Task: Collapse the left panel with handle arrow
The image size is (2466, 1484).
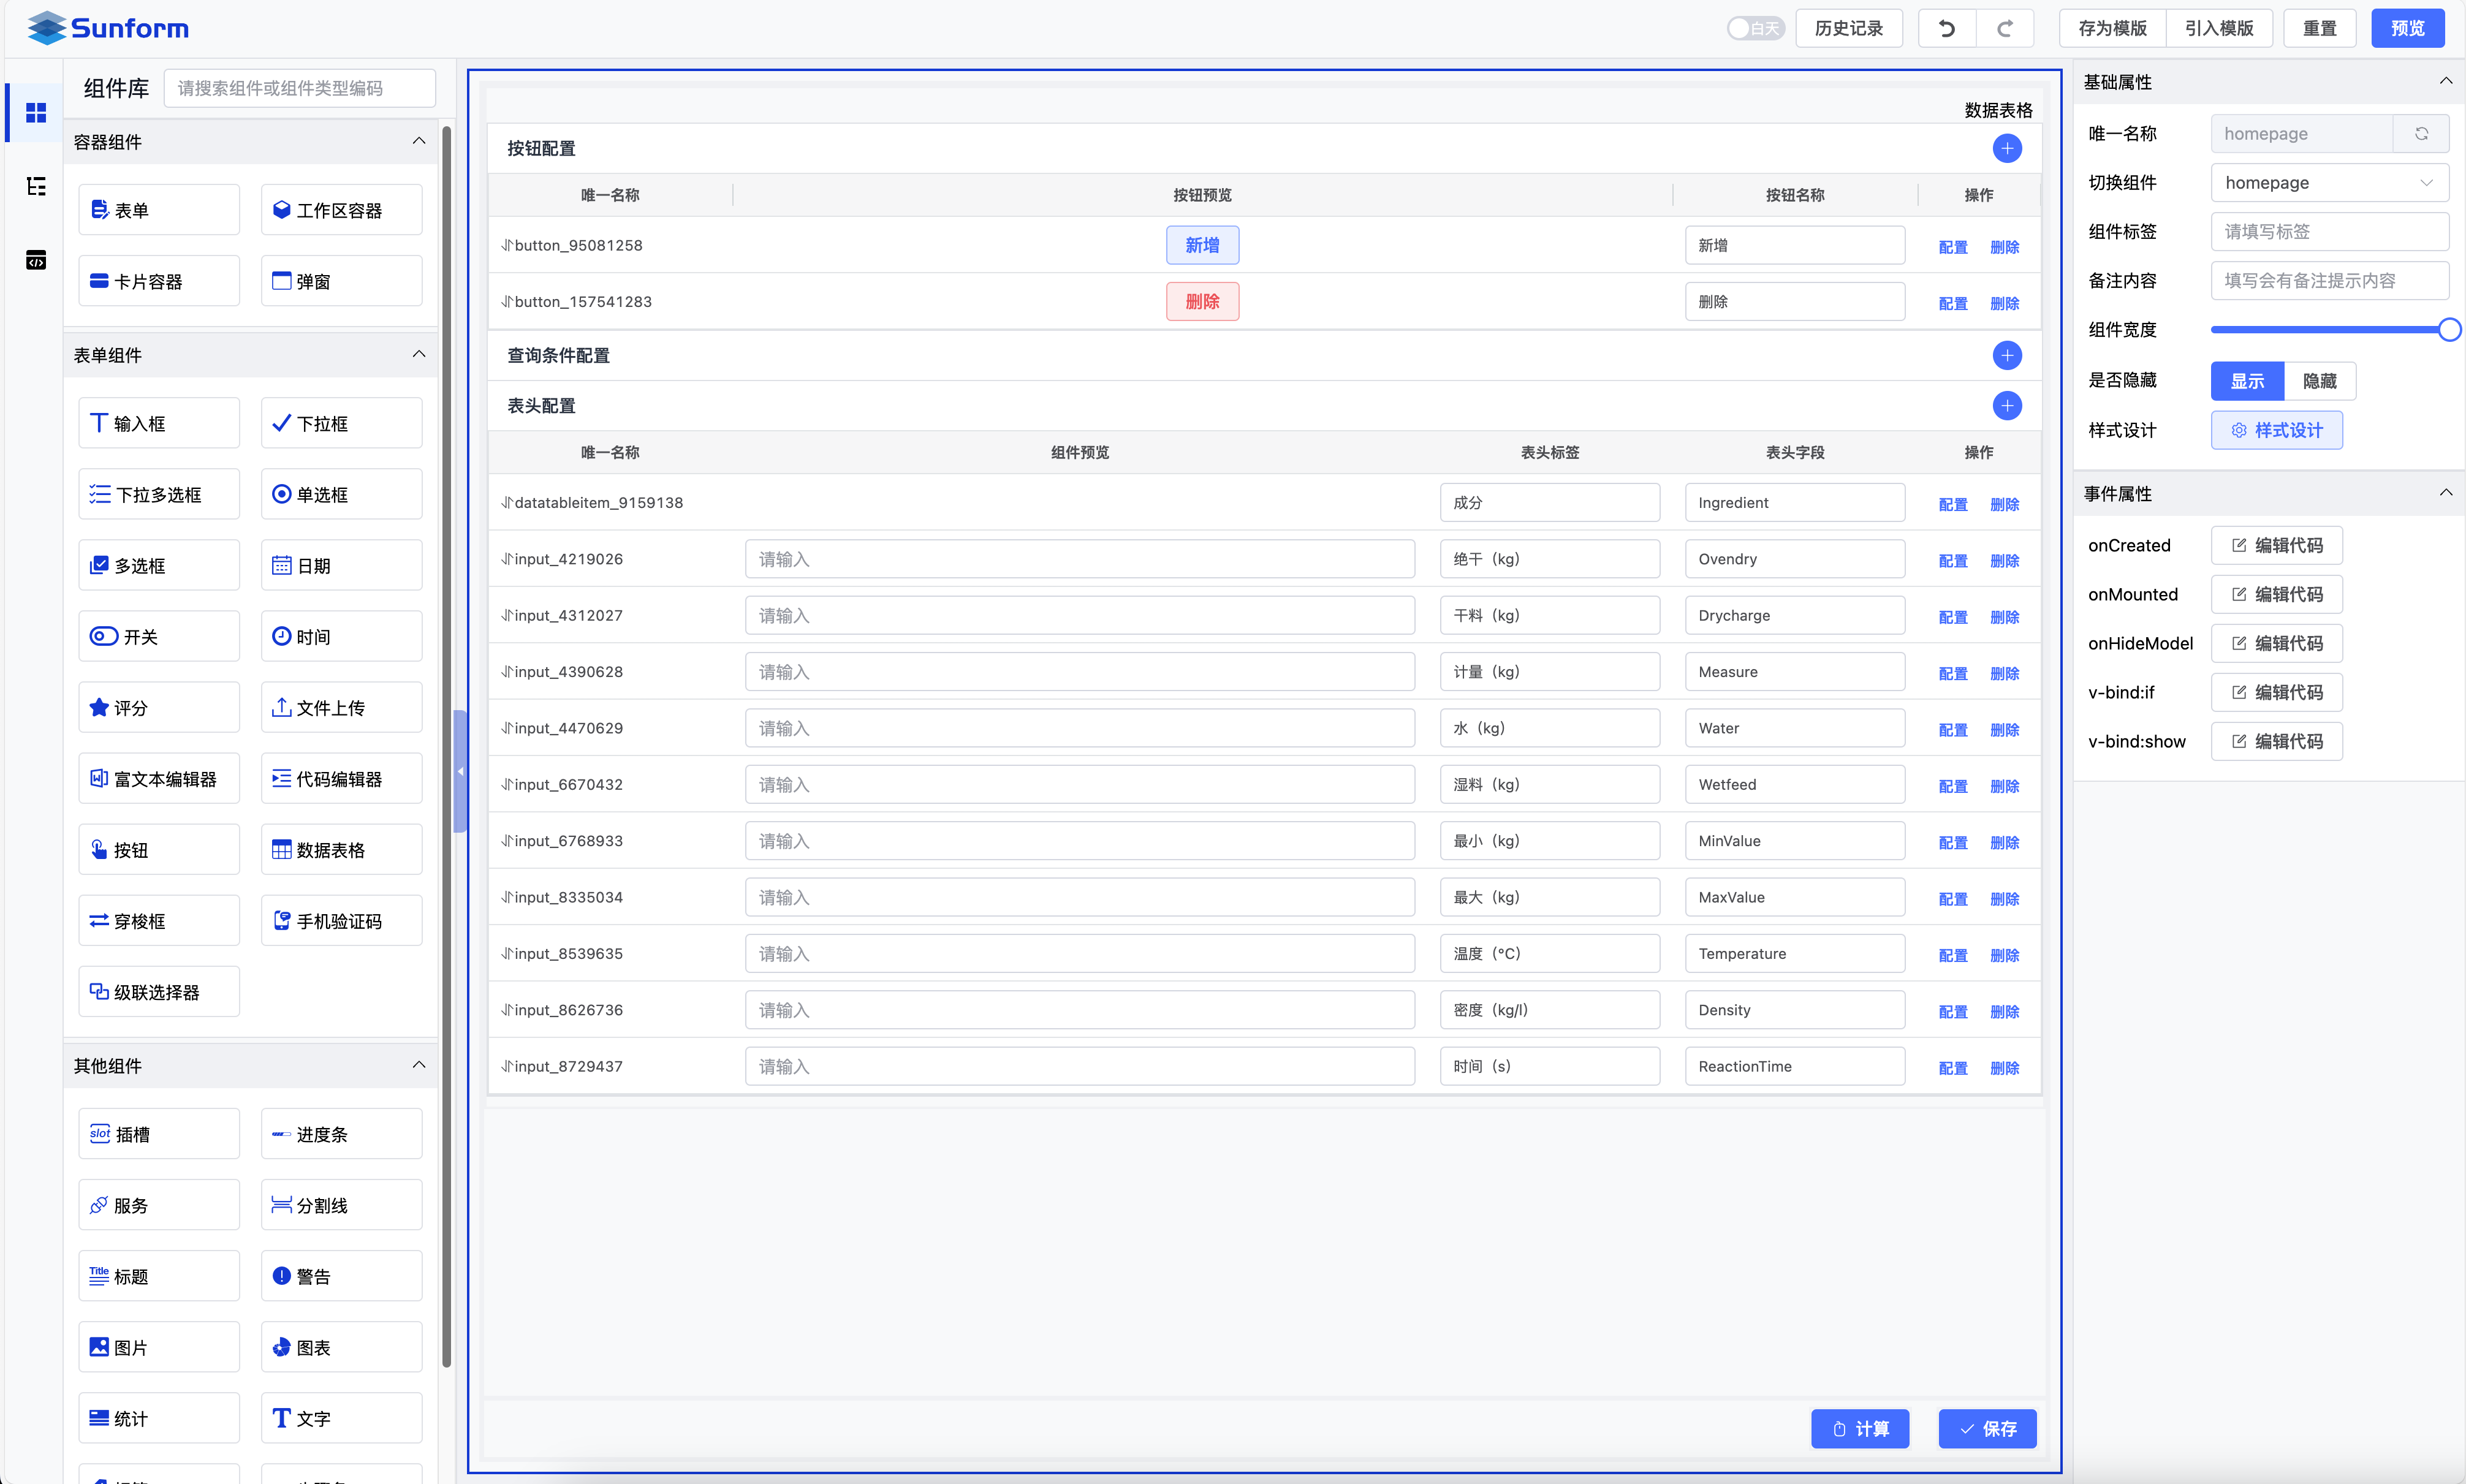Action: [460, 771]
